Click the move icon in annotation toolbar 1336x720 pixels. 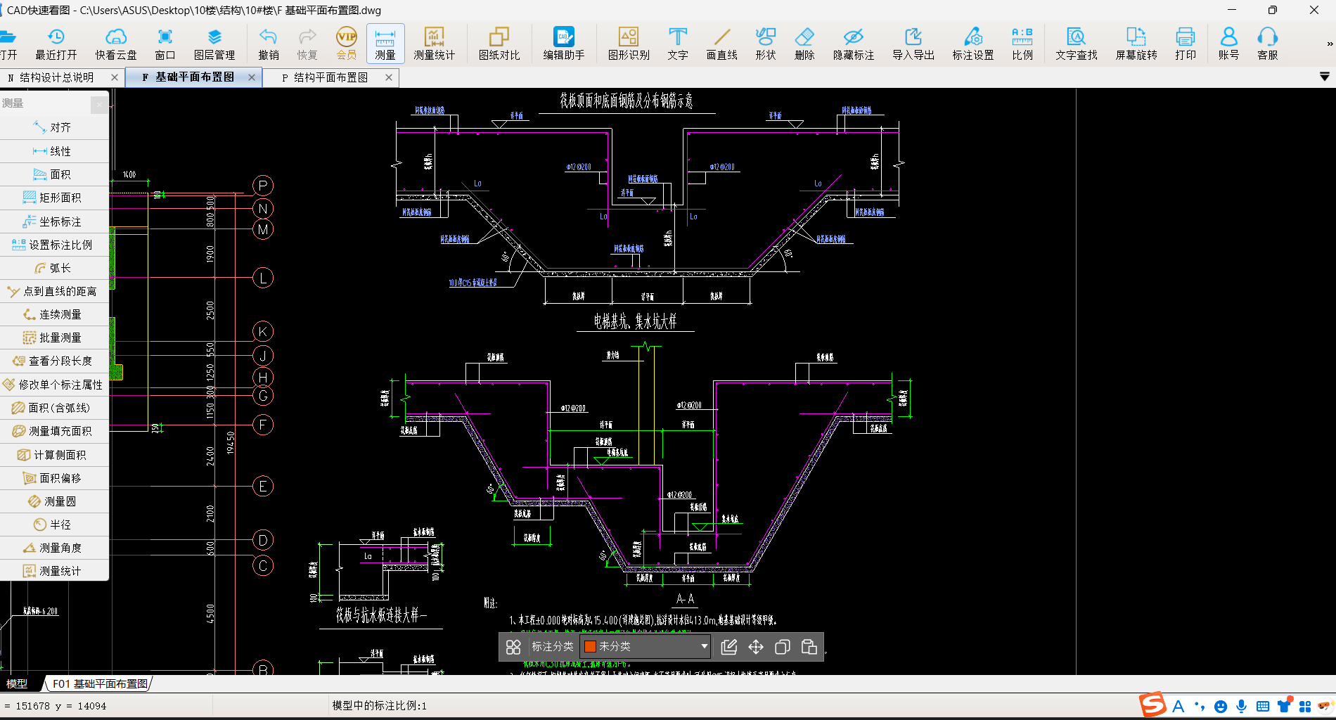click(756, 647)
